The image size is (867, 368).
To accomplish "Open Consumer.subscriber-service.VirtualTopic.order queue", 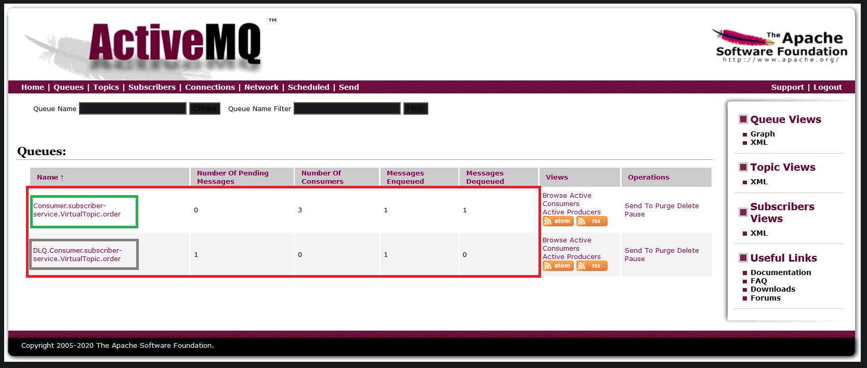I will point(77,210).
